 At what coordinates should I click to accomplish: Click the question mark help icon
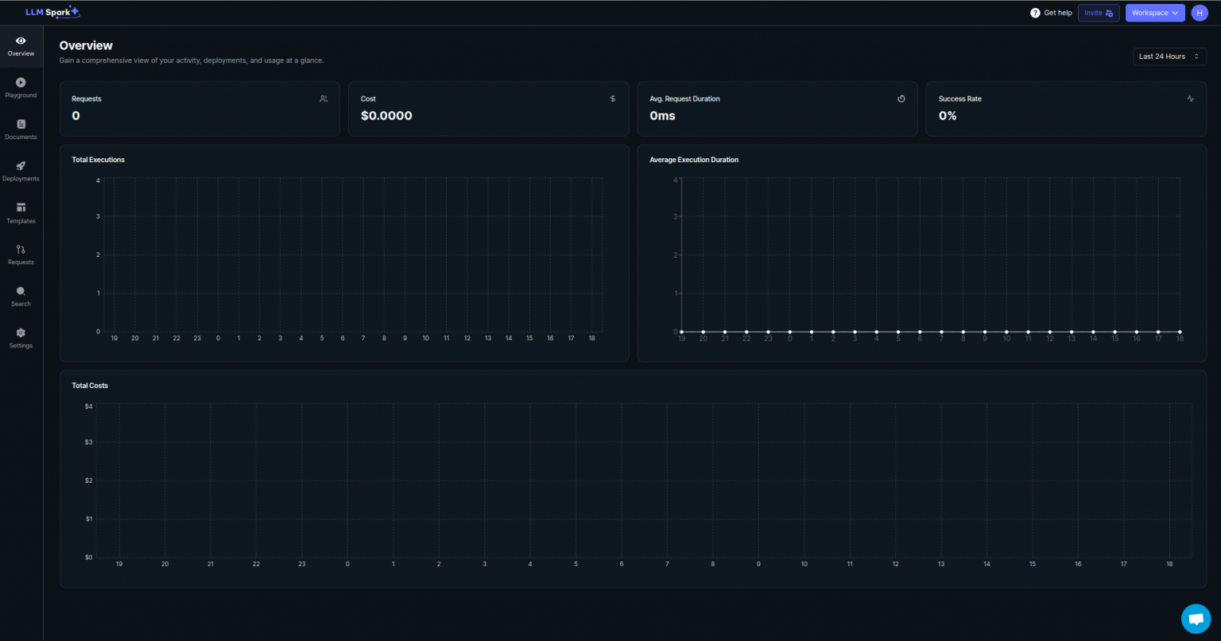1034,13
